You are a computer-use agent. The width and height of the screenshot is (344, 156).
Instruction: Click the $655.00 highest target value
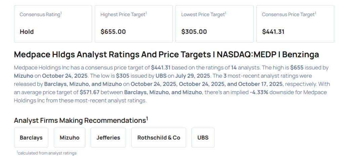113,32
